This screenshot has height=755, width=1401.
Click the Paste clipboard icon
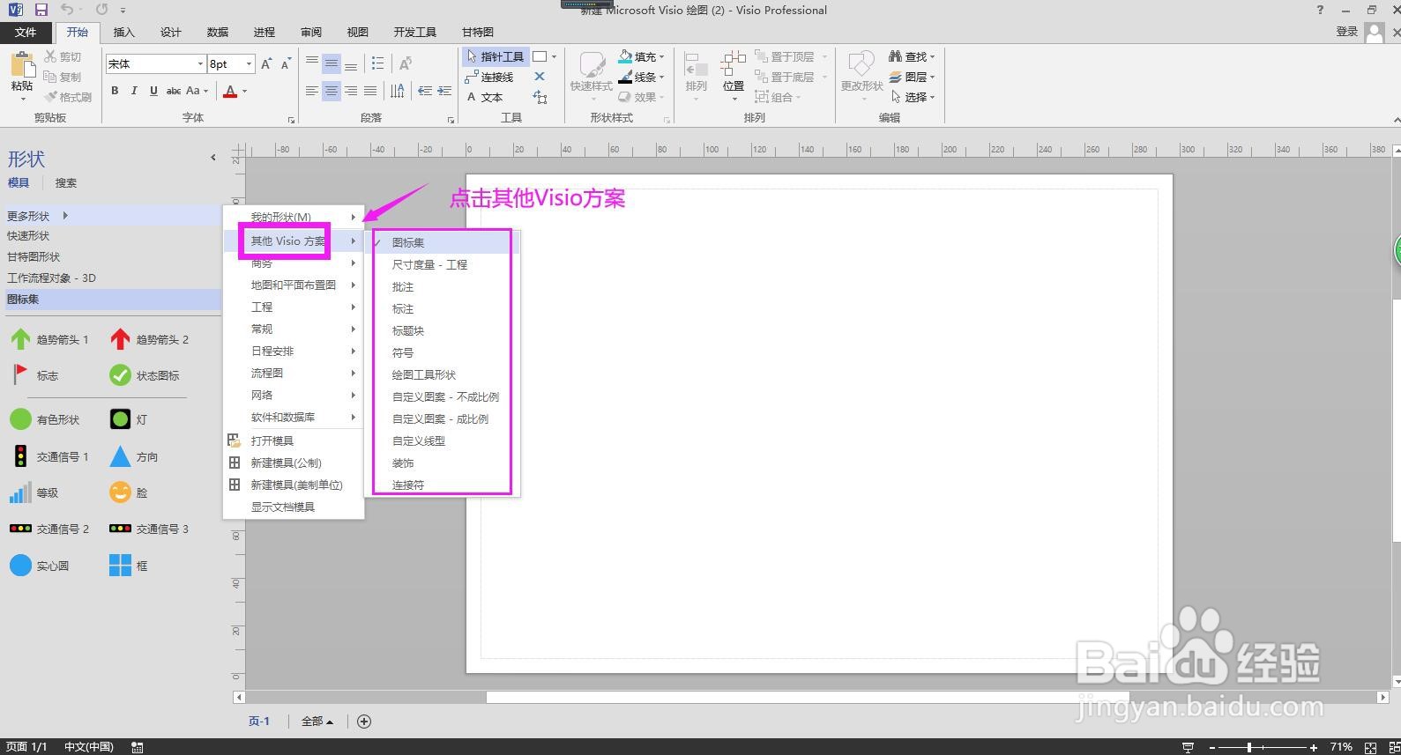click(22, 64)
